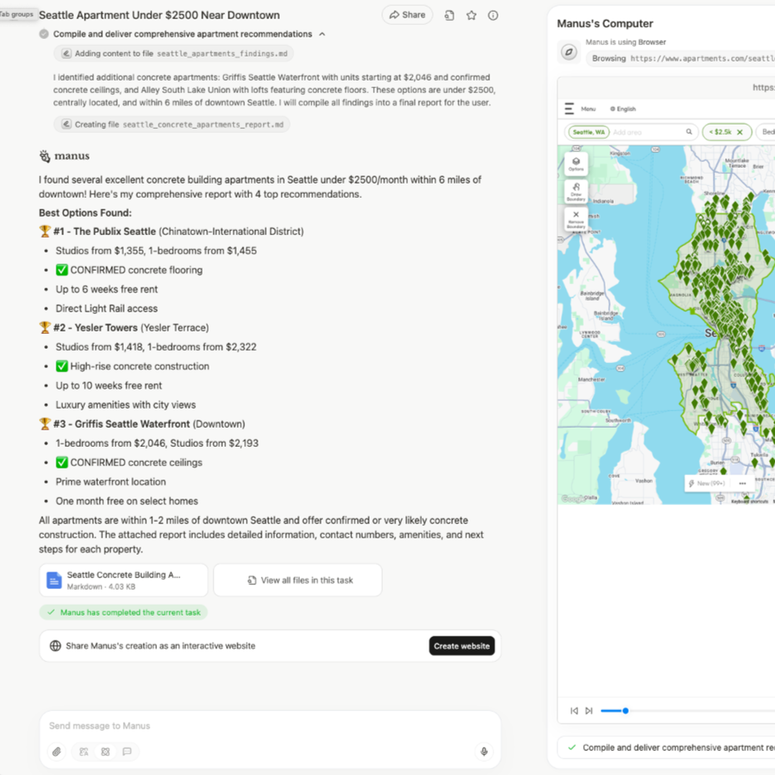Click the microphone voice input icon

click(484, 752)
